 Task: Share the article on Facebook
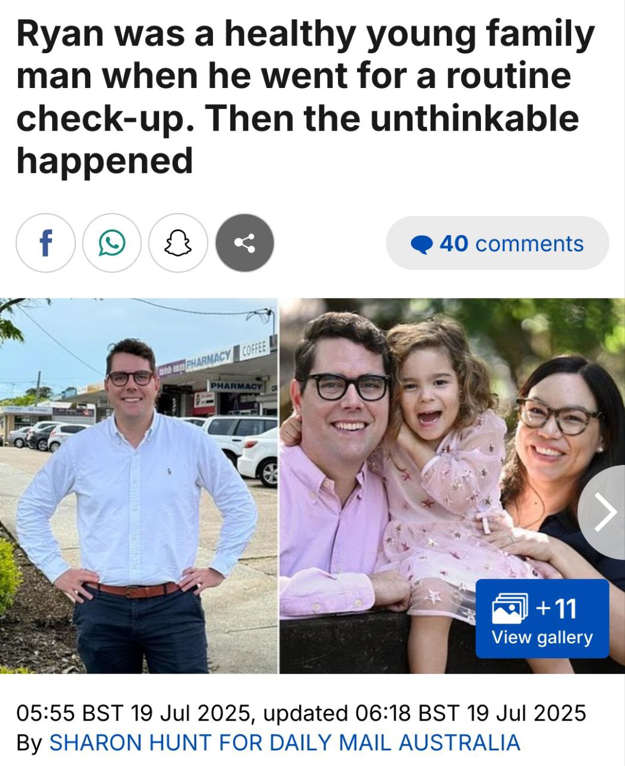point(45,244)
